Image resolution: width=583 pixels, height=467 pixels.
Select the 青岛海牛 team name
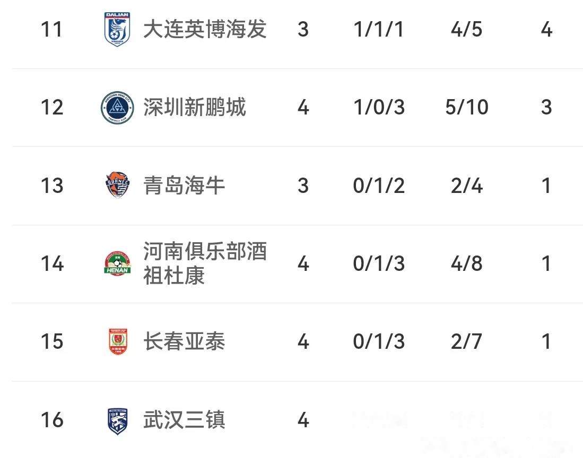pyautogui.click(x=184, y=186)
